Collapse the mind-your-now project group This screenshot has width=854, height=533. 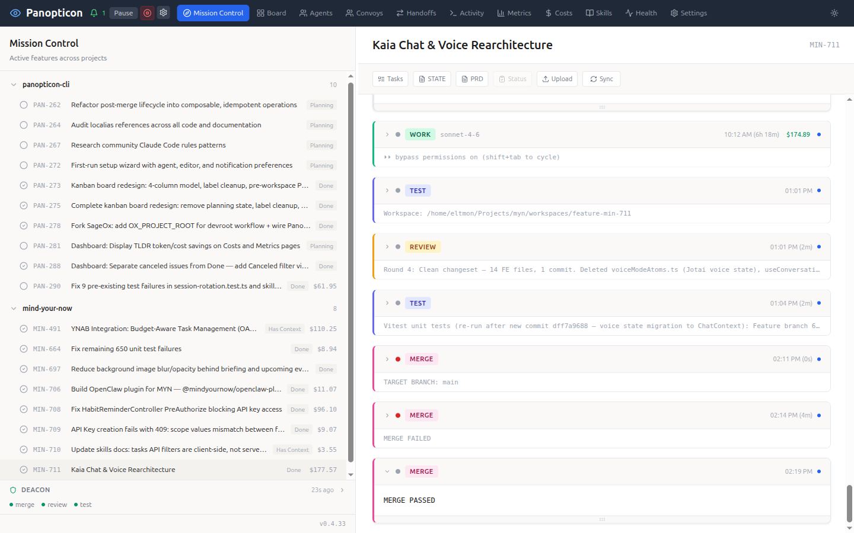[14, 309]
